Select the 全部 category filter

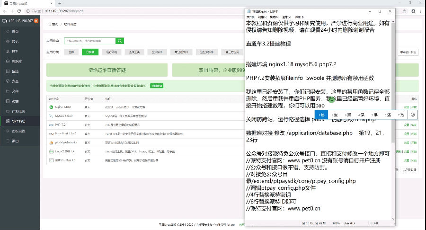click(71, 52)
